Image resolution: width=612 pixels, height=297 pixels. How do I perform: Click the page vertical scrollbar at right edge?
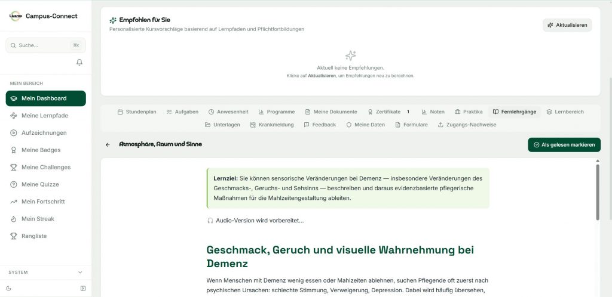tap(610, 148)
